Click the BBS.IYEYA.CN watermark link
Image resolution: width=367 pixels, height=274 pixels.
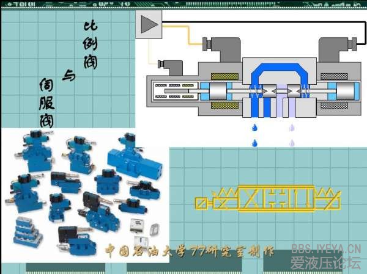pyautogui.click(x=326, y=248)
